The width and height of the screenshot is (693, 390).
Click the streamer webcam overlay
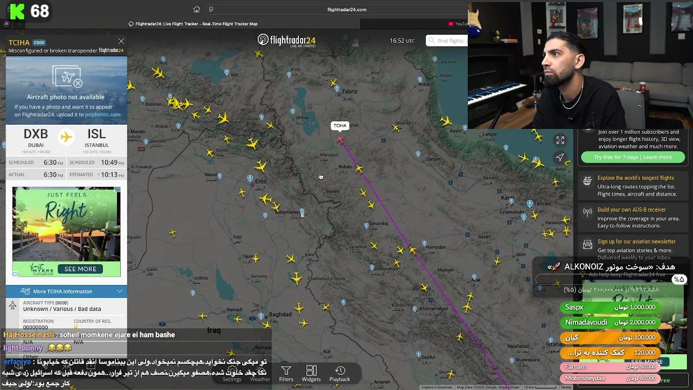click(580, 64)
